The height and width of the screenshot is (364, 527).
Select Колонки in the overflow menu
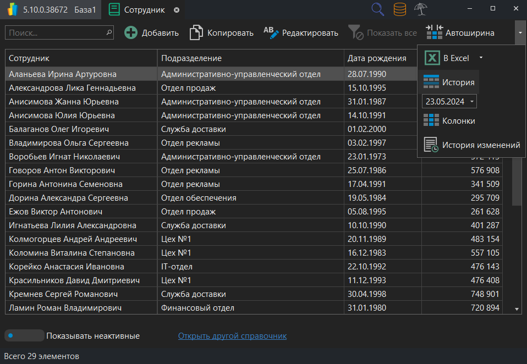[449, 120]
